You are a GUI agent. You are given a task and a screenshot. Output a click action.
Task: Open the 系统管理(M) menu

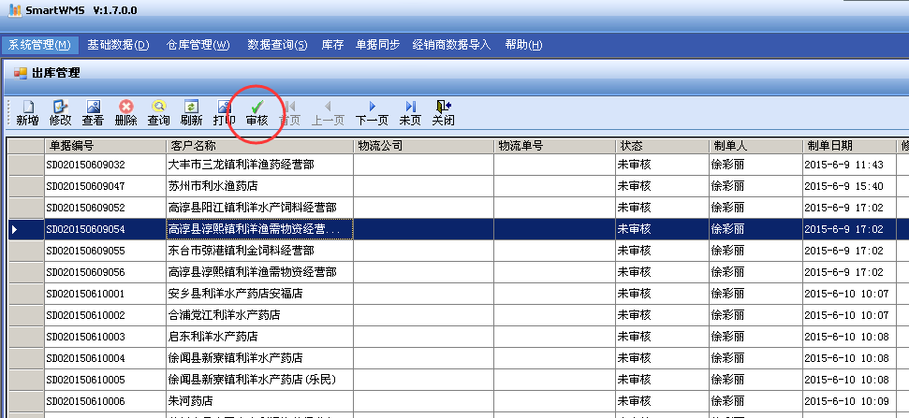tap(39, 45)
